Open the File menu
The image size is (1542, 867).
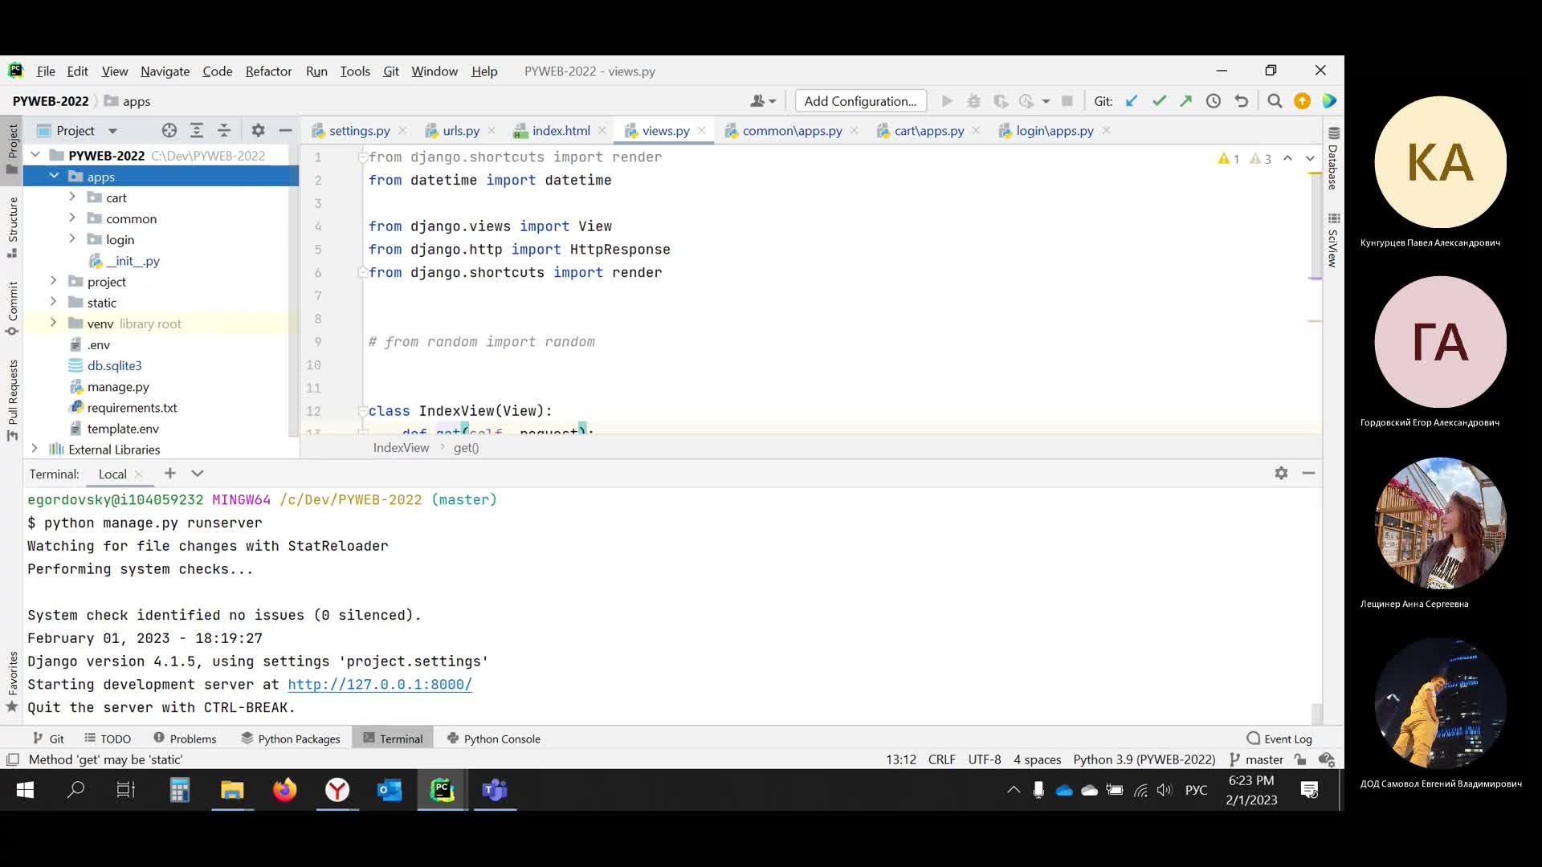pos(46,71)
